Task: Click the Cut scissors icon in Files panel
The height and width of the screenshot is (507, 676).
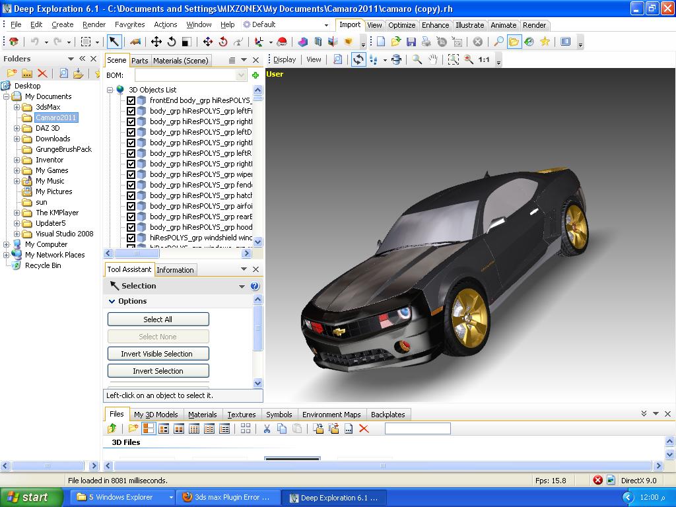Action: pos(267,428)
